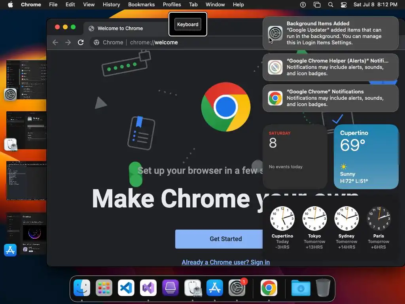Open Disk Utility from the Dock
Viewport: 405px width, 304px height.
tap(193, 288)
